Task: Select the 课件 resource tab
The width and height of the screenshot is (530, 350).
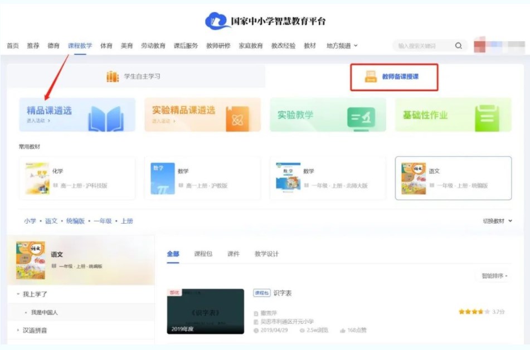Action: (x=233, y=254)
